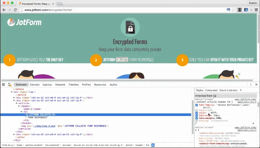The width and height of the screenshot is (260, 148).
Task: Add new style rule with plus icon
Action: point(253,123)
